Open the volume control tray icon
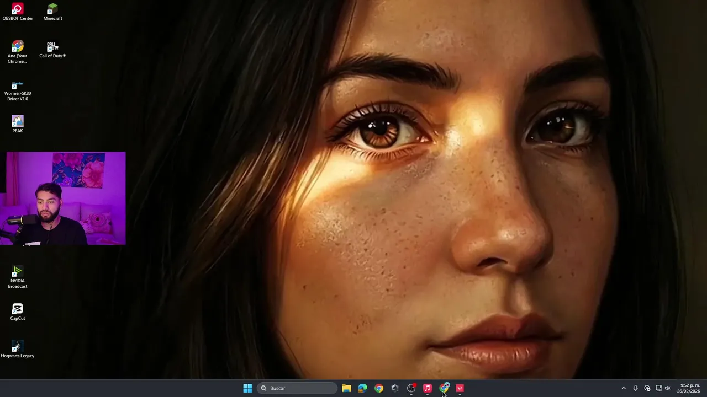This screenshot has width=707, height=397. coord(668,388)
